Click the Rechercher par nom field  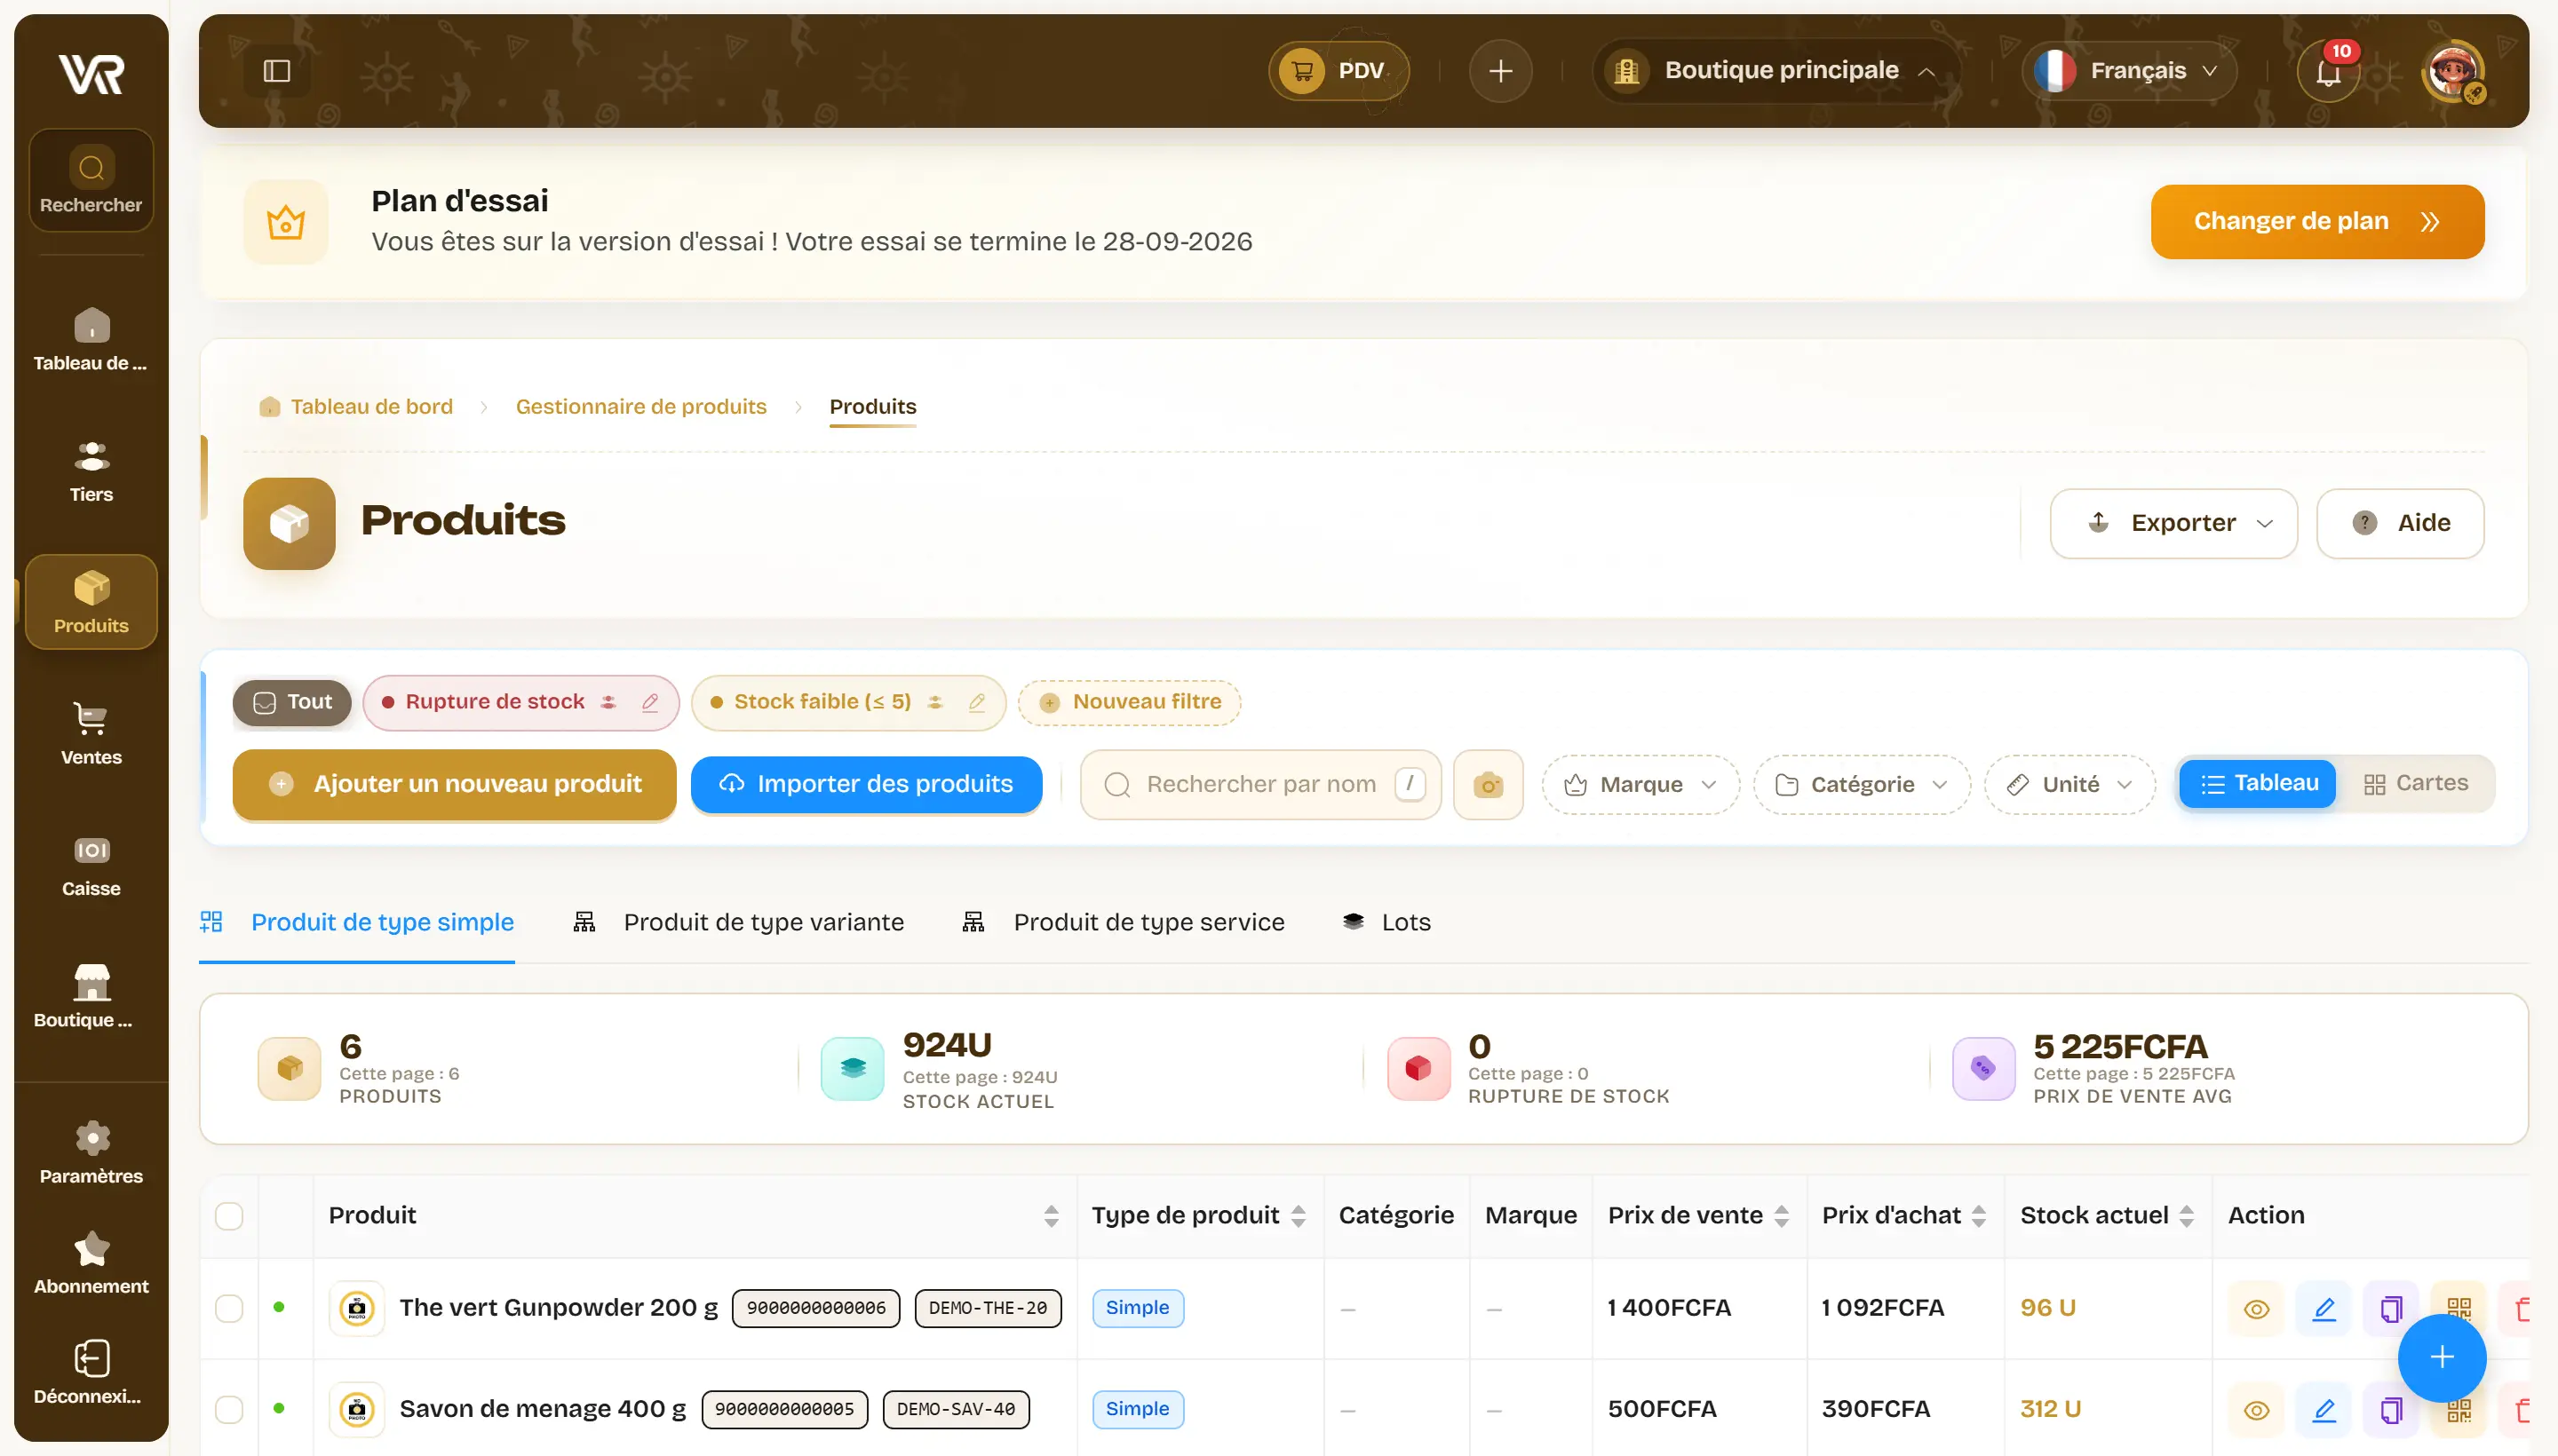coord(1260,785)
